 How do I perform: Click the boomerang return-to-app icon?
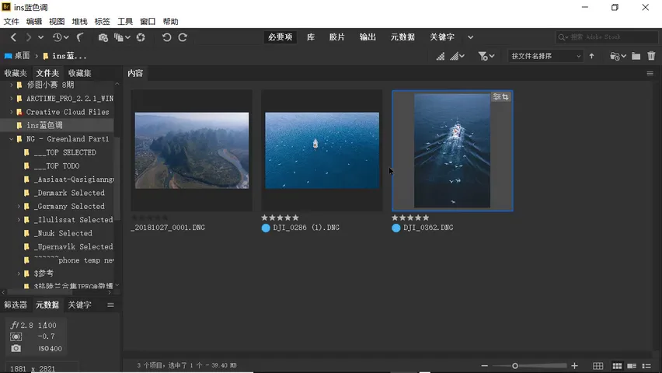(80, 37)
